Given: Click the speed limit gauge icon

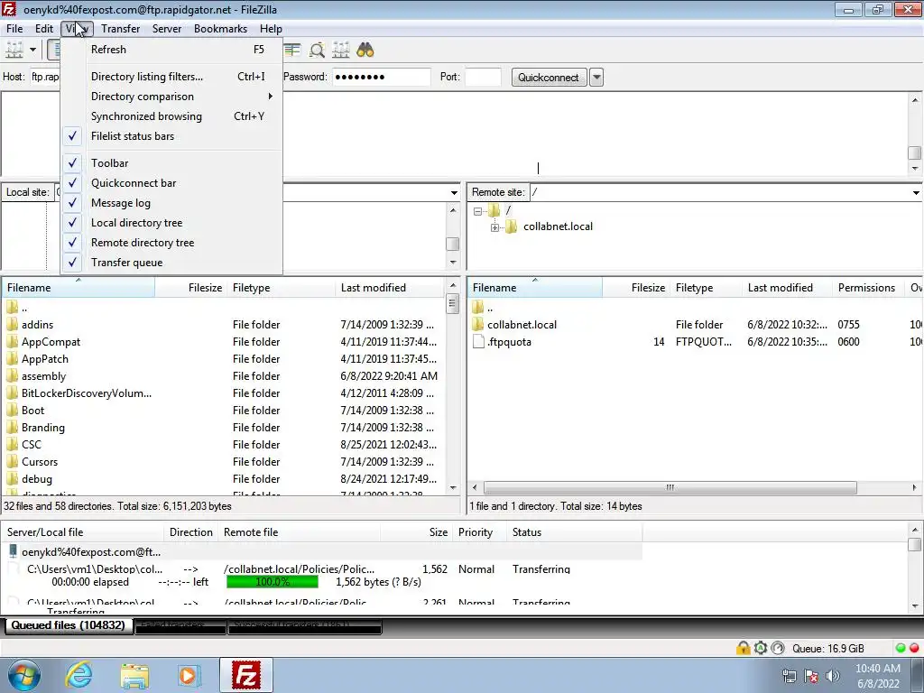Looking at the screenshot, I should 778,648.
